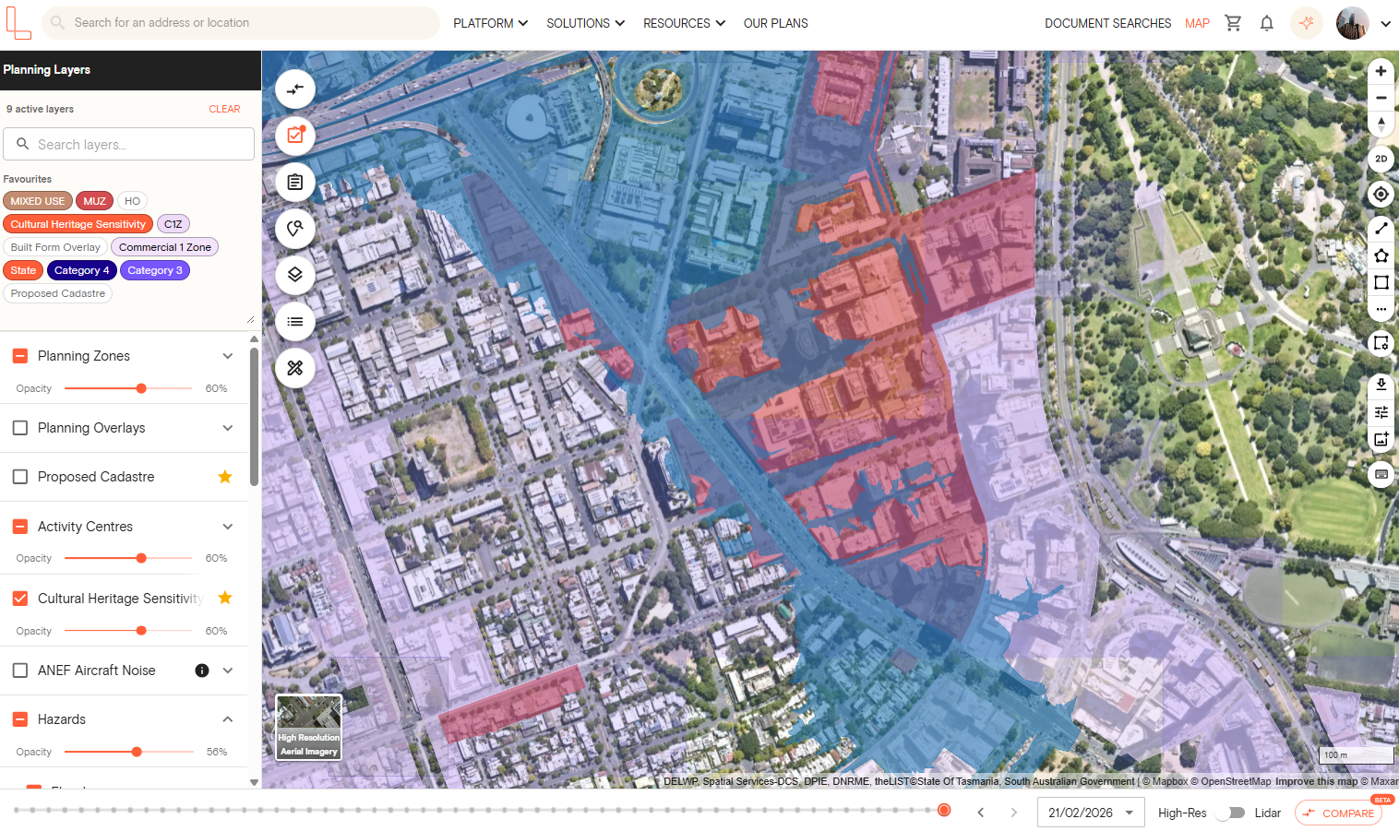Activate the area select cursor tool
This screenshot has width=1399, height=831.
click(1381, 343)
